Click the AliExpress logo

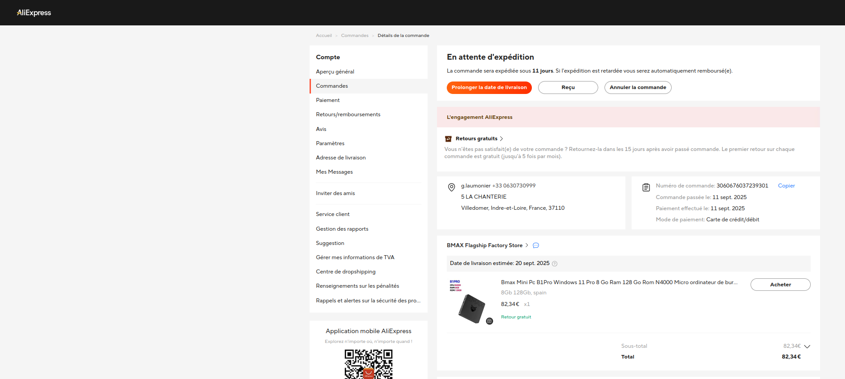click(x=34, y=13)
